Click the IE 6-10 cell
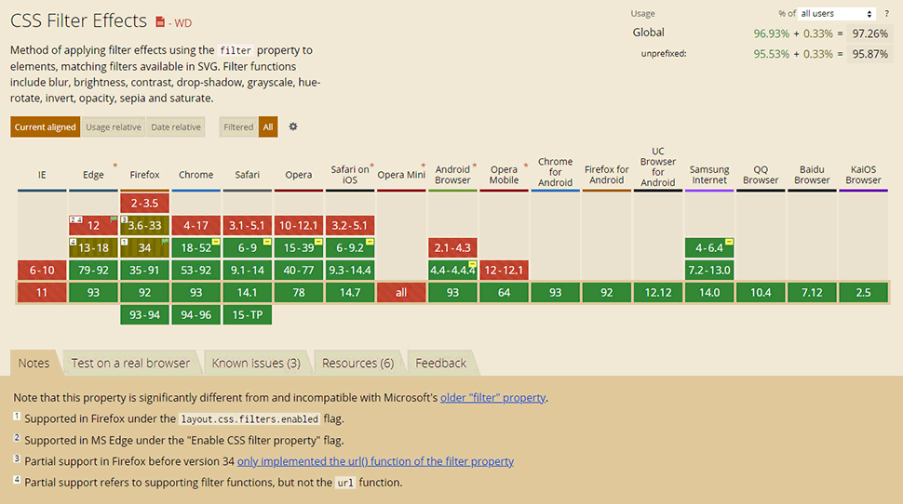Image resolution: width=903 pixels, height=504 pixels. (42, 271)
